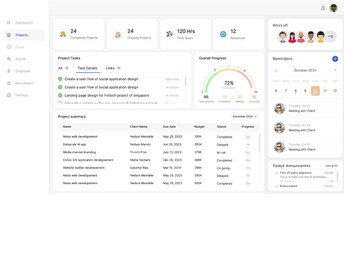Click the On going status cell
The width and height of the screenshot is (344, 258).
pos(223,168)
